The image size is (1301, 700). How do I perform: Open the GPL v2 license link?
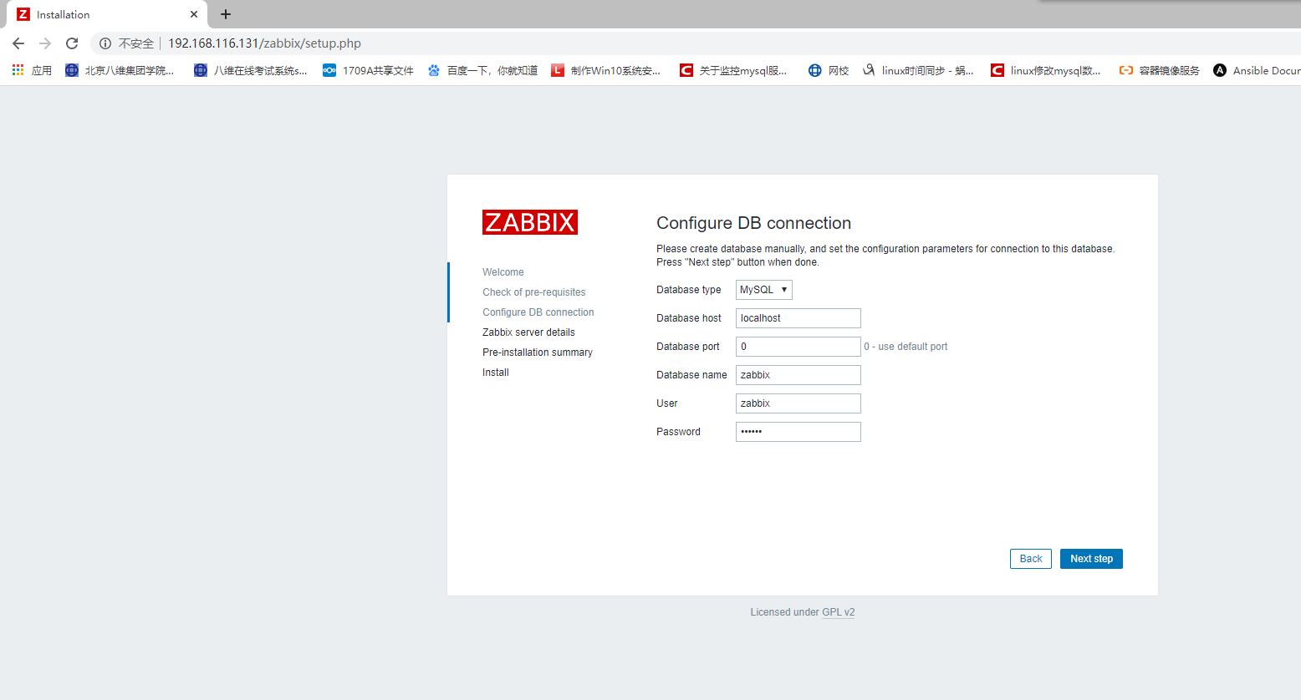click(838, 612)
